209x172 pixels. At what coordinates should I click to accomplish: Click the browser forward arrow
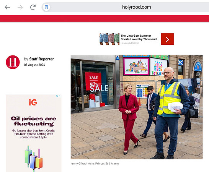point(20,7)
